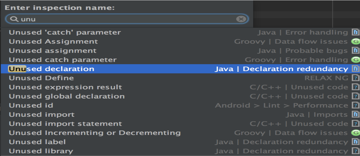This screenshot has height=156, width=360.
Task: Clear the search field with X
Action: coord(241,19)
